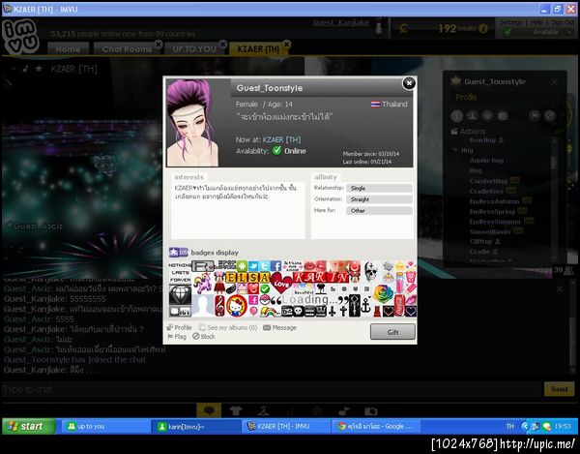This screenshot has height=454, width=580.
Task: Click the Send chat button
Action: [559, 389]
